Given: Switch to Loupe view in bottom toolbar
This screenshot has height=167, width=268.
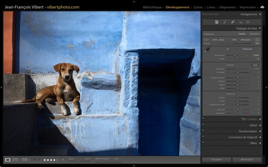Looking at the screenshot, I should coord(8,160).
